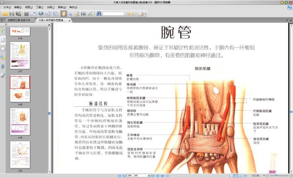
Task: Click the email envelope toolbar icon
Action: click(x=33, y=14)
